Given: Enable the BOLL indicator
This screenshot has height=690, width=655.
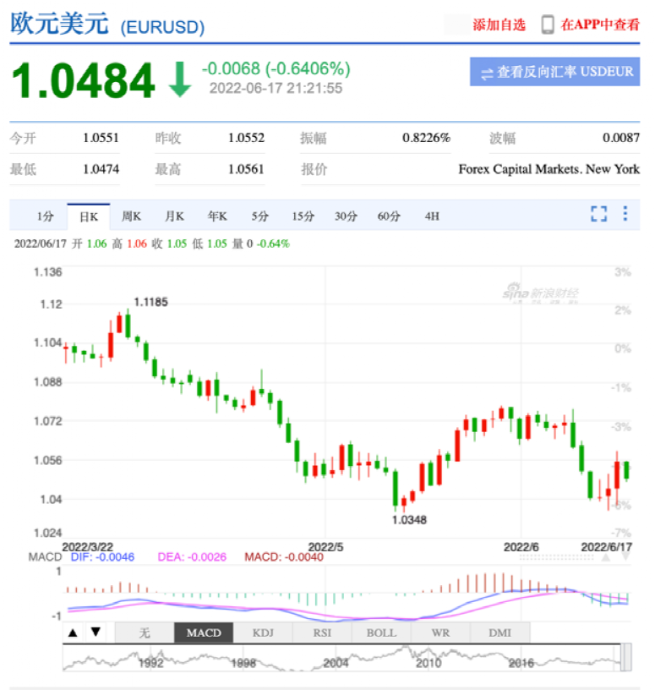Looking at the screenshot, I should coord(381,632).
